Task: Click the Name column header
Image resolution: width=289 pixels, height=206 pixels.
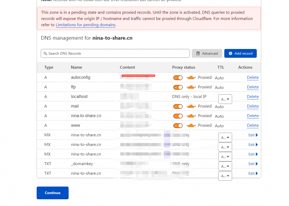Action: 76,67
